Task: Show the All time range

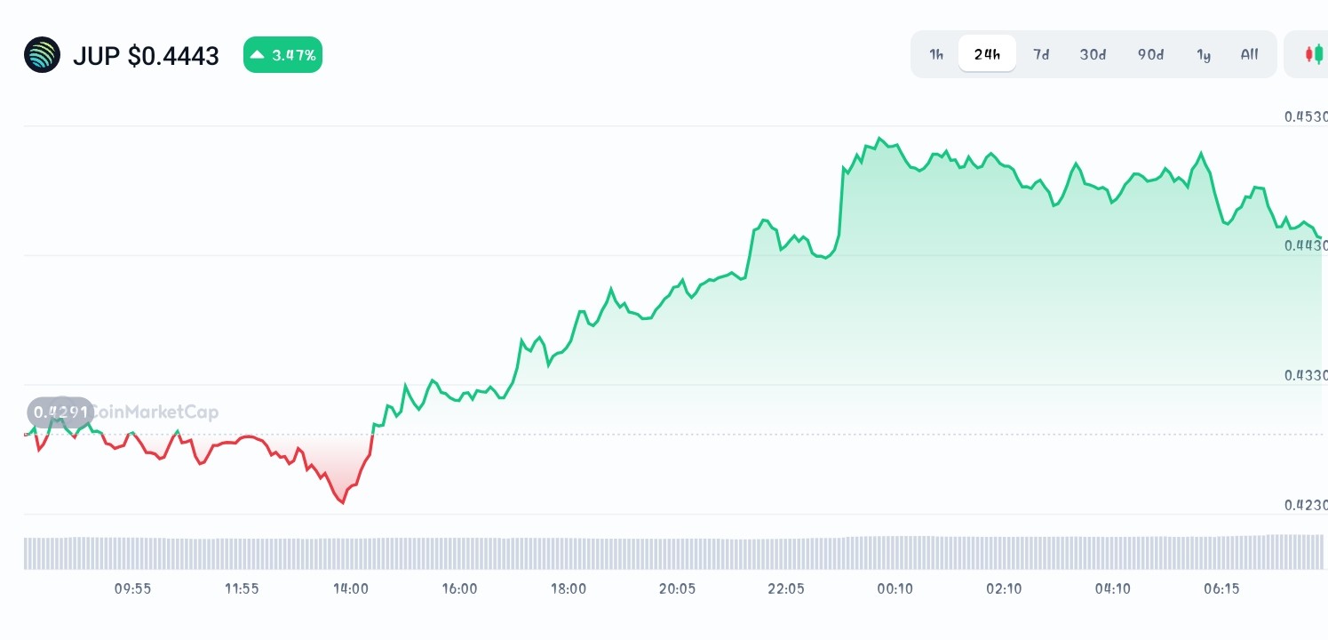Action: pos(1249,54)
